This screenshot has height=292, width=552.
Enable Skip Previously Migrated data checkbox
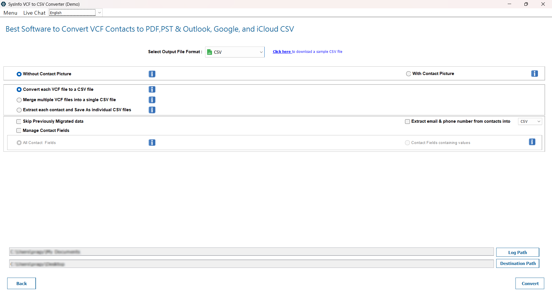(x=19, y=122)
